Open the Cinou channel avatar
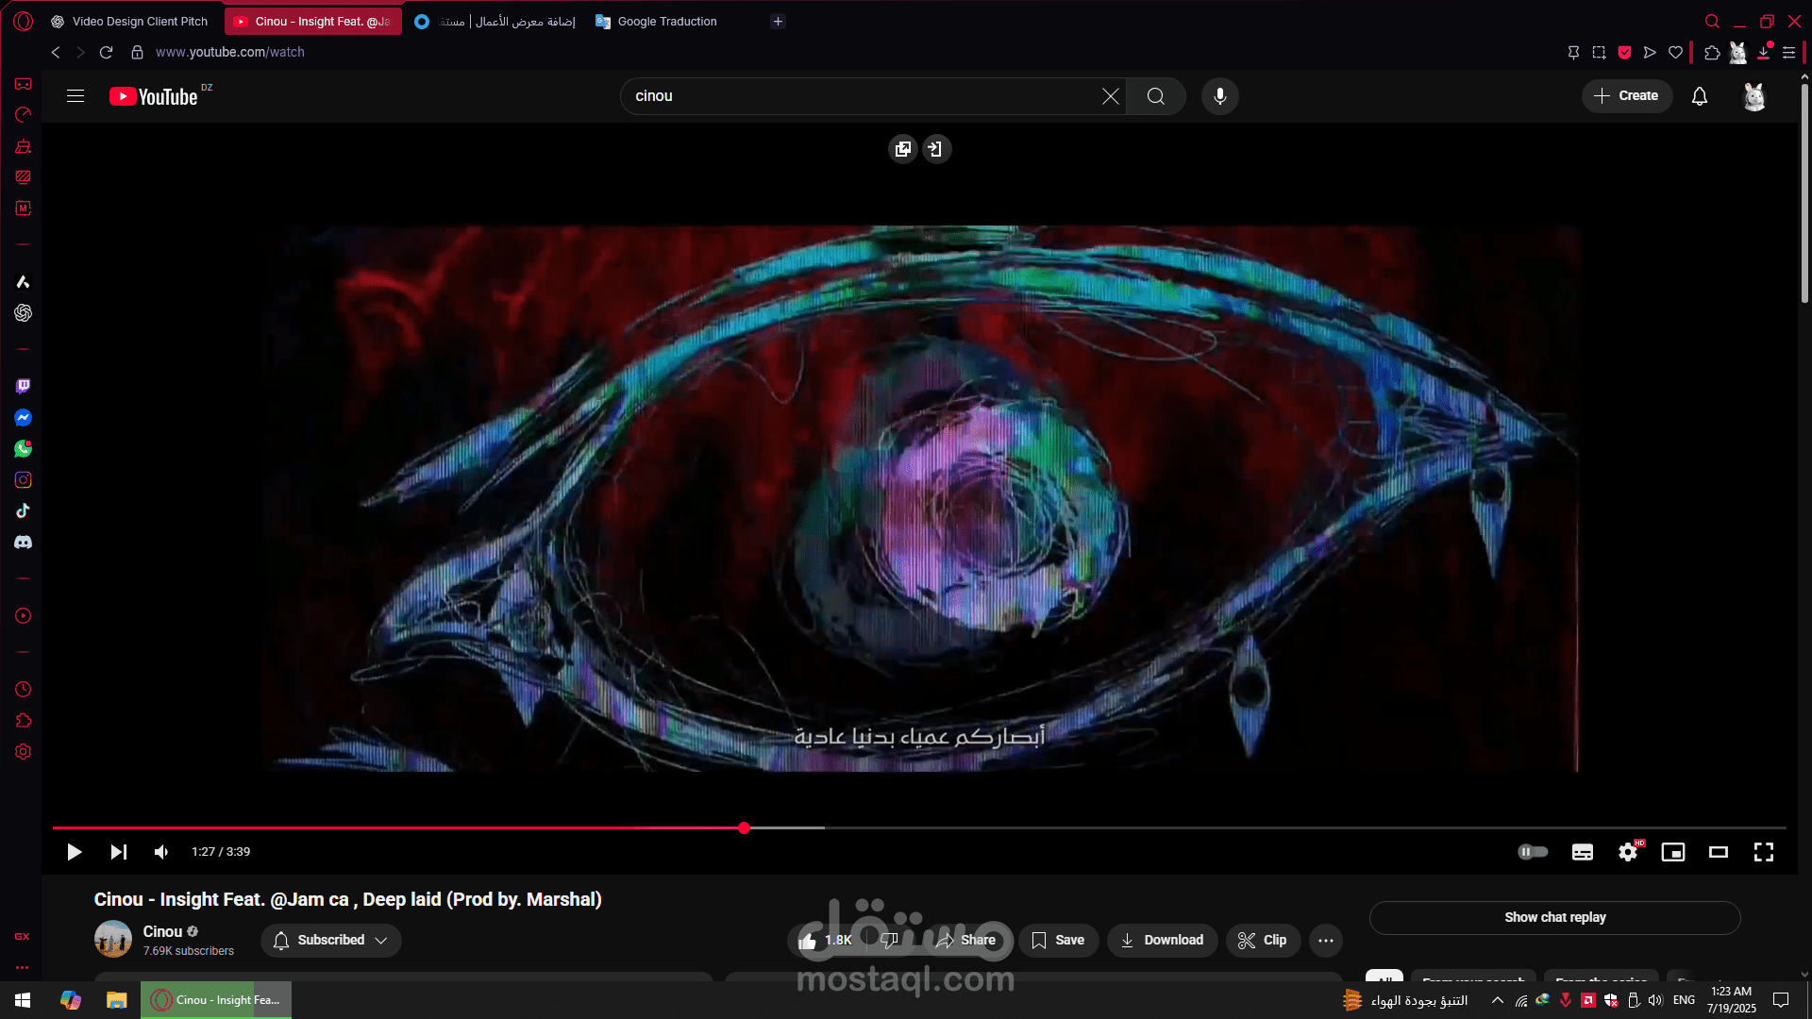The width and height of the screenshot is (1812, 1019). tap(113, 940)
